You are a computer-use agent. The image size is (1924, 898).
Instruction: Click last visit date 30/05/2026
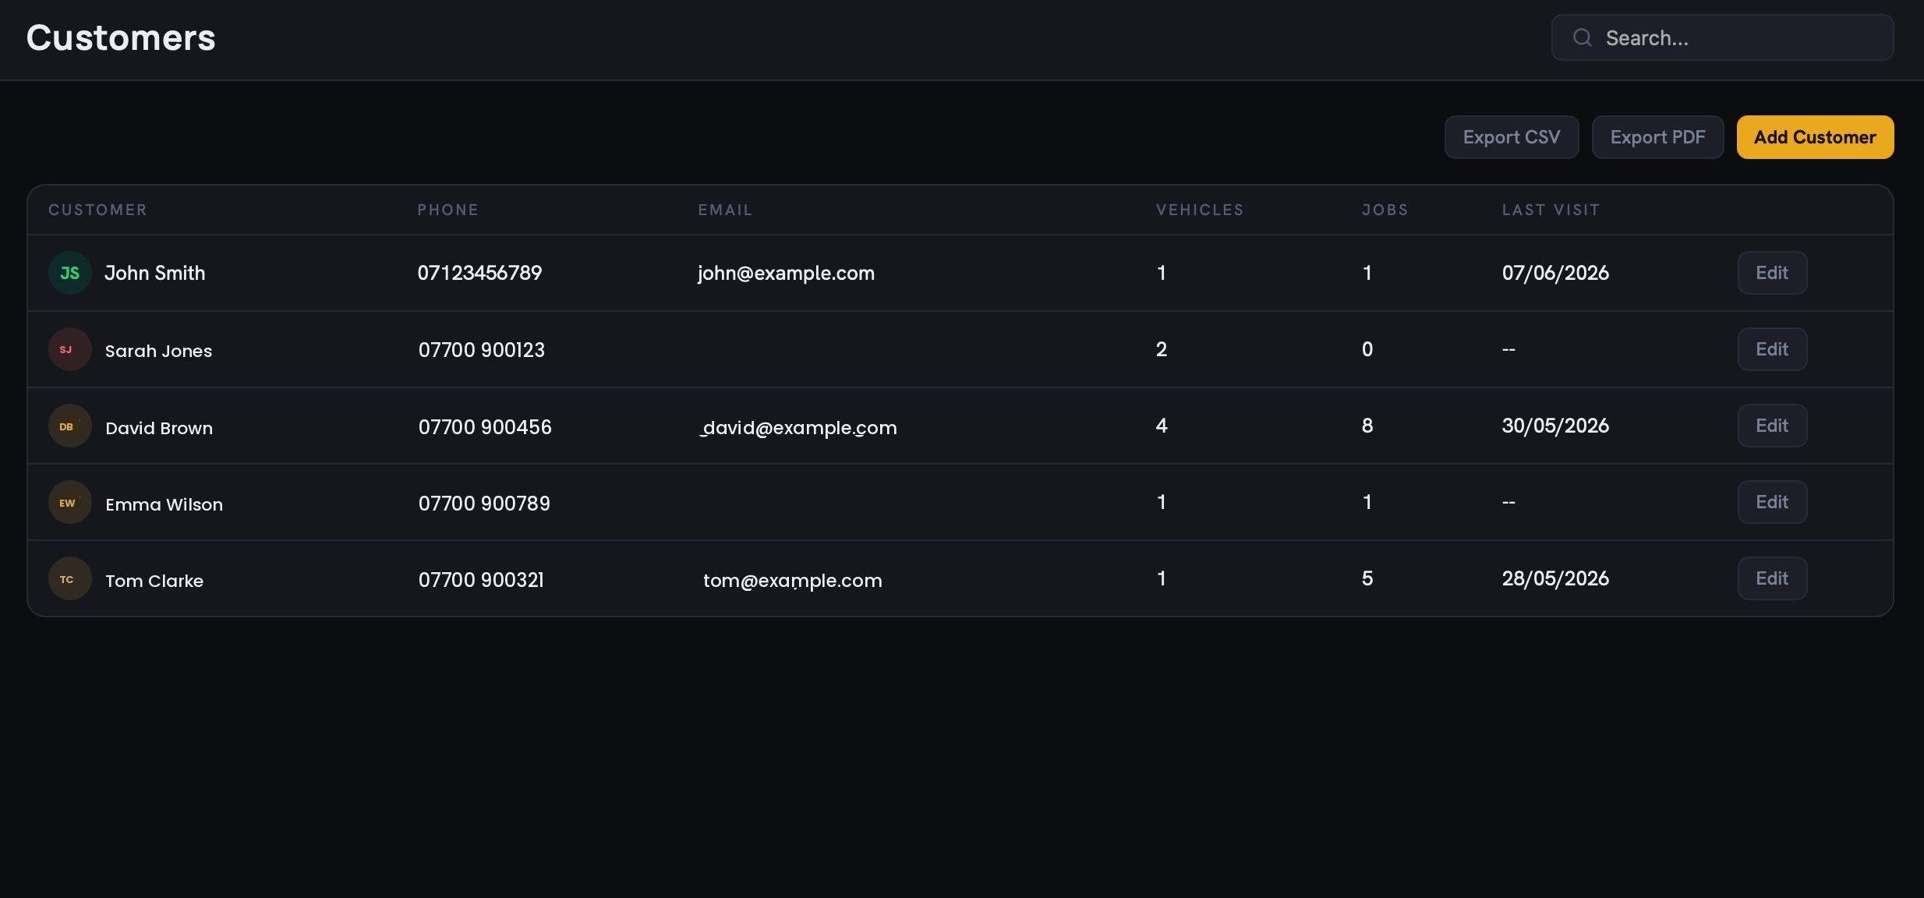click(x=1555, y=426)
